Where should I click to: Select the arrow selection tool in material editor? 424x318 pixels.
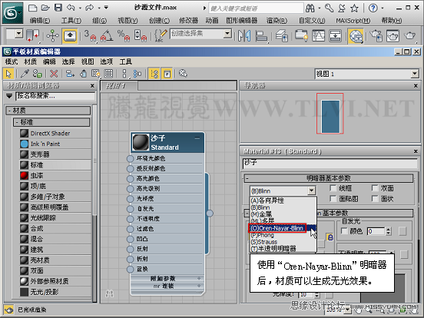(8, 74)
